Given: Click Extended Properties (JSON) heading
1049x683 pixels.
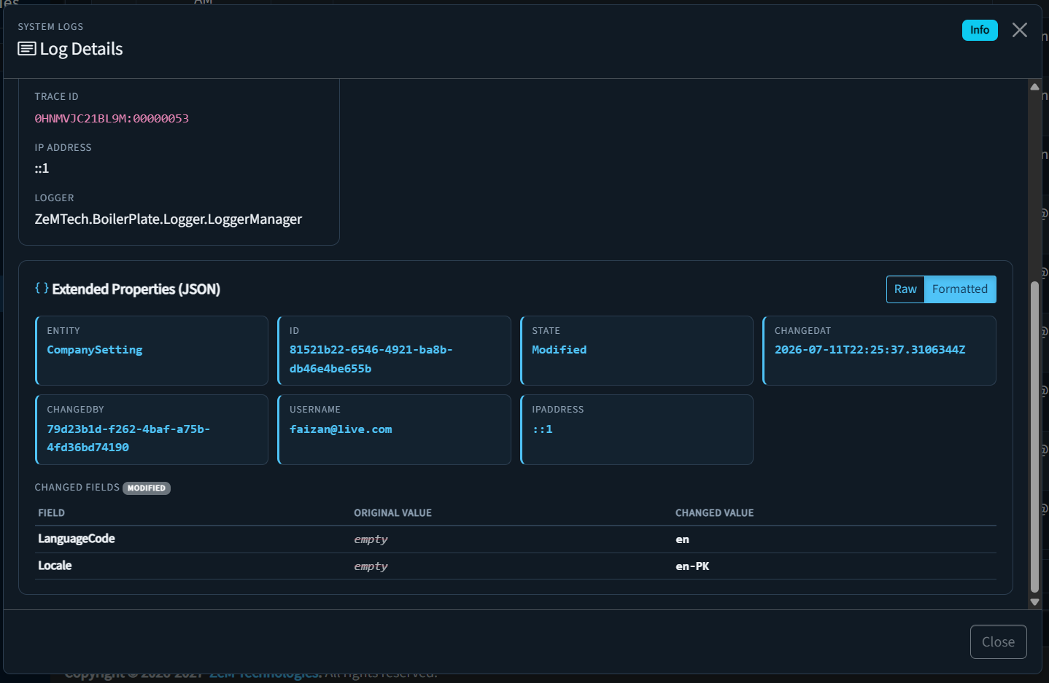Looking at the screenshot, I should point(136,289).
